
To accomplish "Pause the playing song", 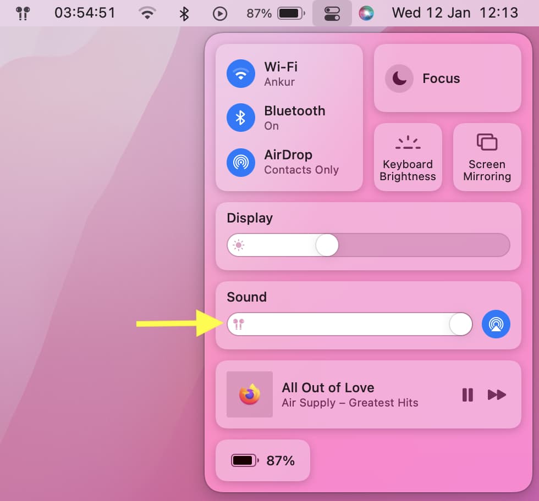I will click(468, 394).
